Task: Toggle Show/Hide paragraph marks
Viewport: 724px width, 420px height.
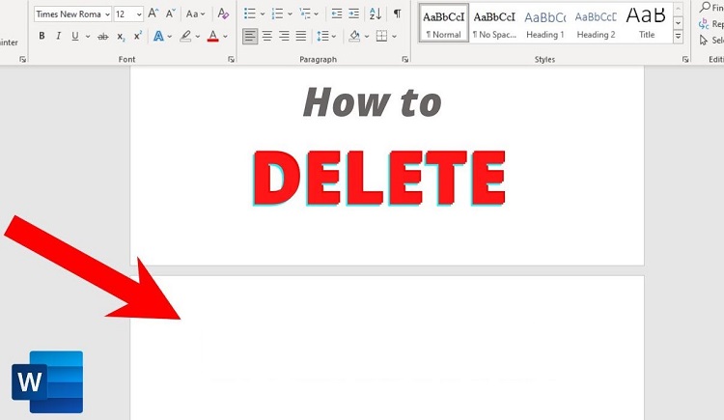Action: coord(397,14)
